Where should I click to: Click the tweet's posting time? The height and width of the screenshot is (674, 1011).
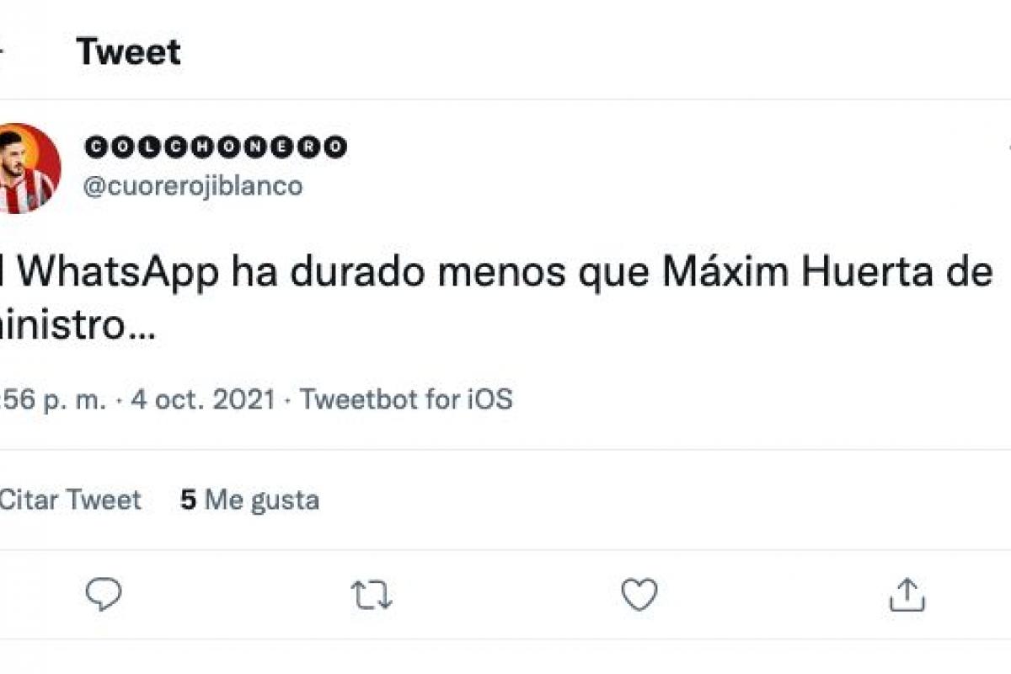[52, 399]
